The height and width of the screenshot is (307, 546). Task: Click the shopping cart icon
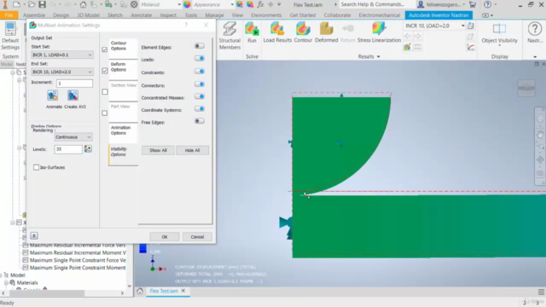coord(473,4)
